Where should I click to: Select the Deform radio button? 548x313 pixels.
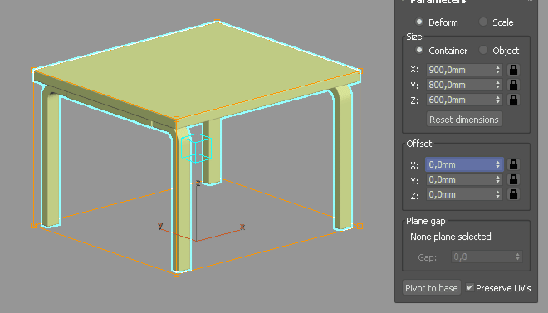click(419, 22)
